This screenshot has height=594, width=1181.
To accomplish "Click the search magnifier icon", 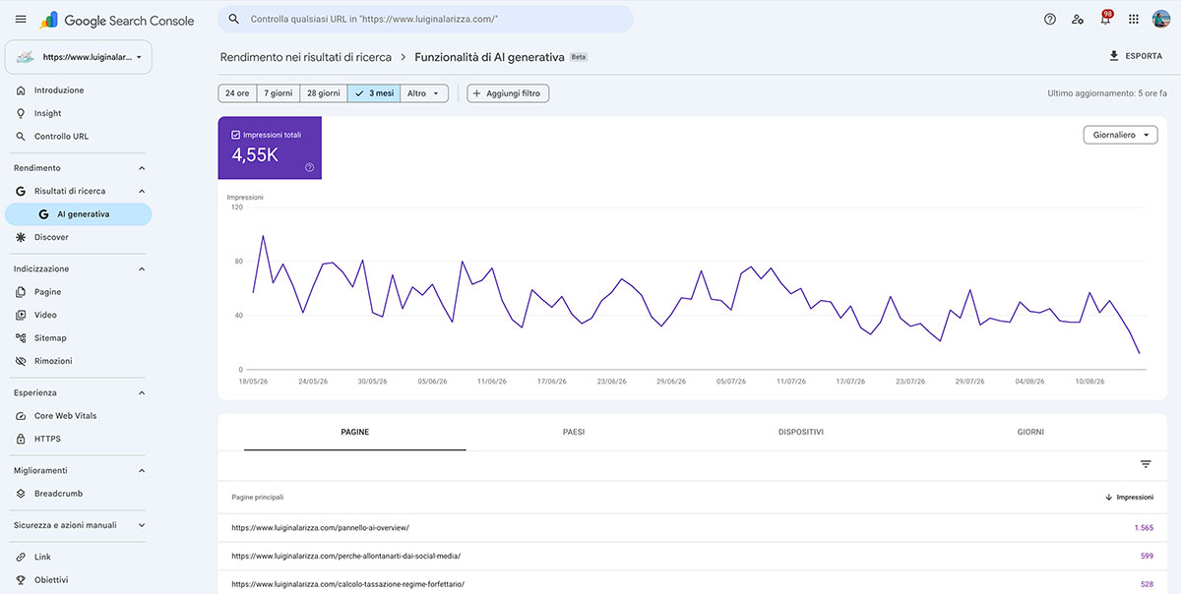I will 233,19.
